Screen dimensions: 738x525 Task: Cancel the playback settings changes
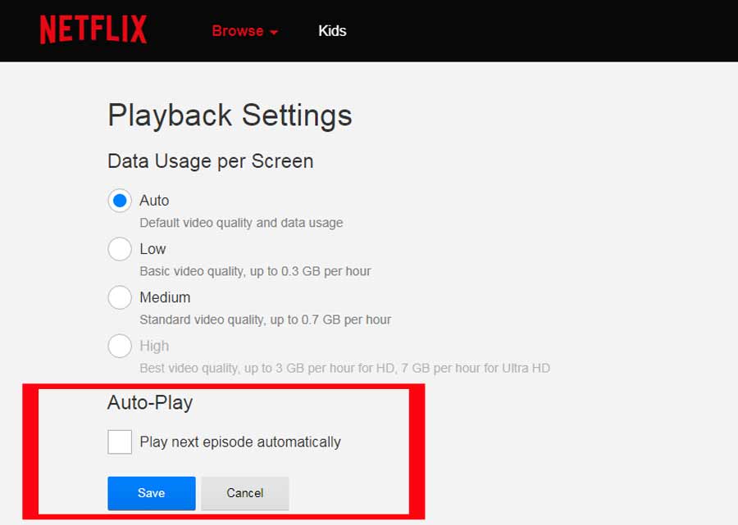click(244, 493)
